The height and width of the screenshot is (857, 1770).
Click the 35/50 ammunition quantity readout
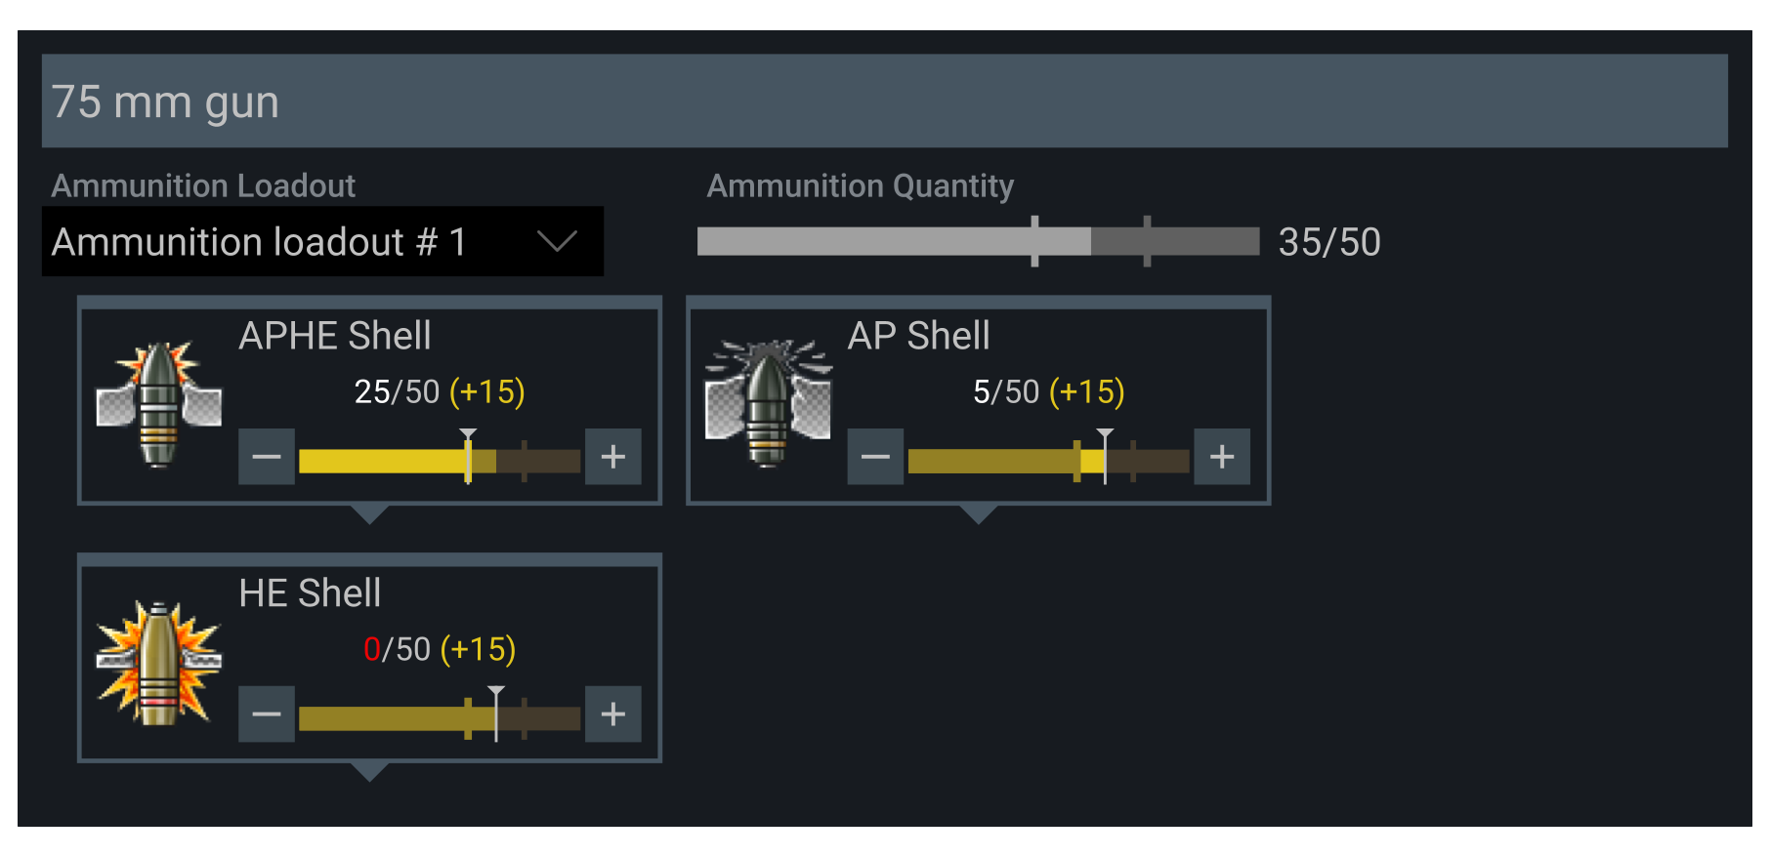(1329, 241)
